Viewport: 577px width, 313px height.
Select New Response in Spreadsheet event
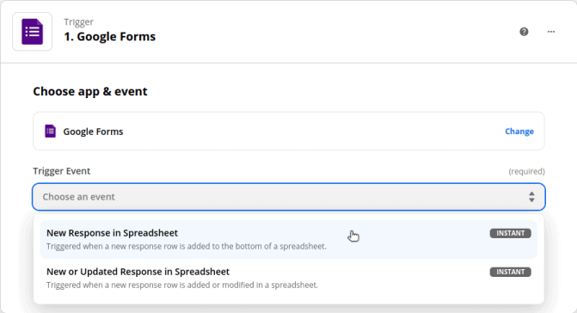[x=289, y=239]
